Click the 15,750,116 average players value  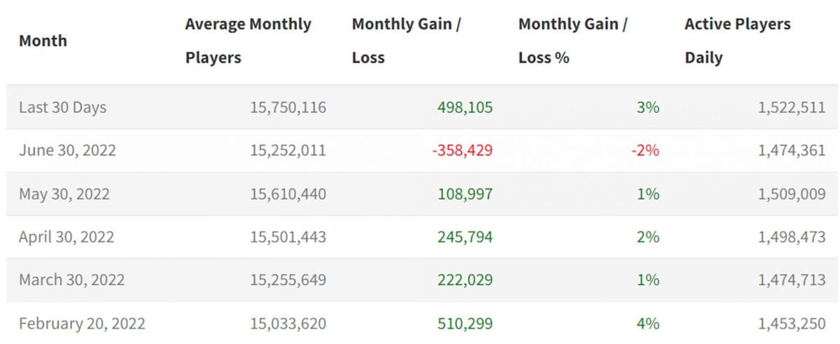tap(288, 107)
